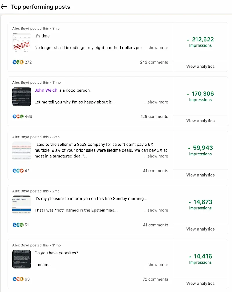Open View analytics for the SaaS deal post
Image resolution: width=232 pixels, height=292 pixels.
[200, 175]
